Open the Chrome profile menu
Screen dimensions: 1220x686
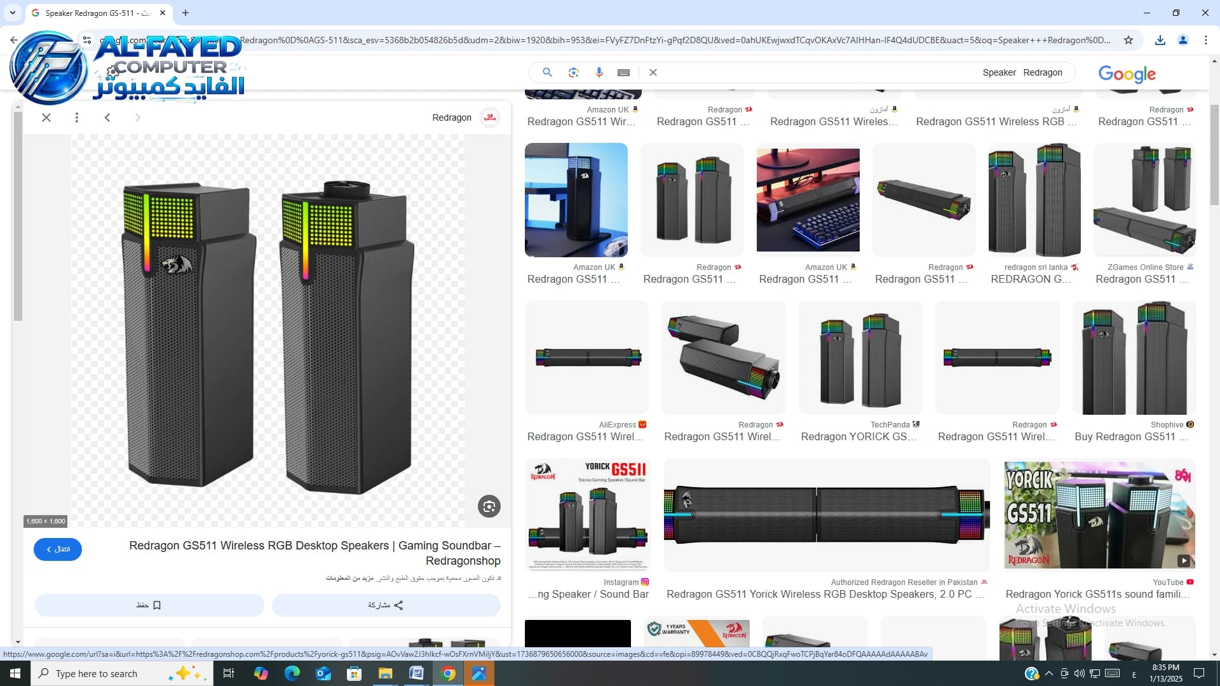point(1183,40)
